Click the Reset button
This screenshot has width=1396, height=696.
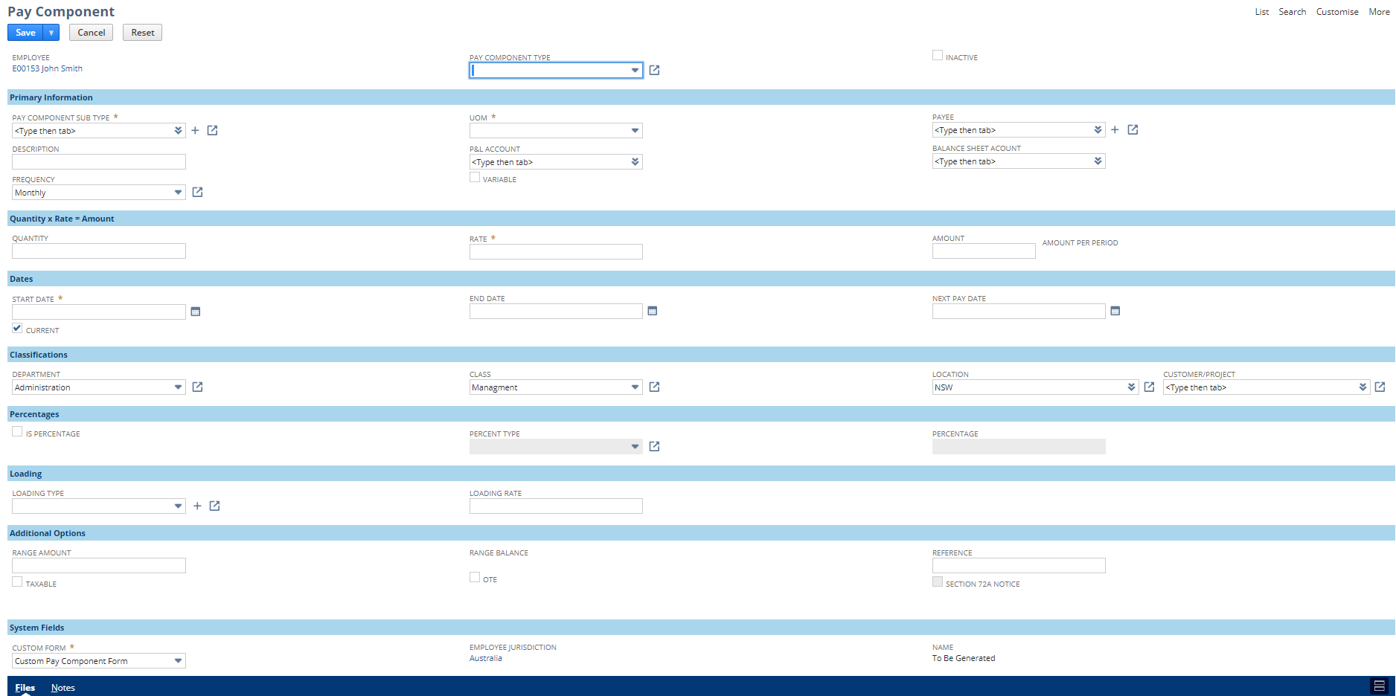(x=142, y=32)
